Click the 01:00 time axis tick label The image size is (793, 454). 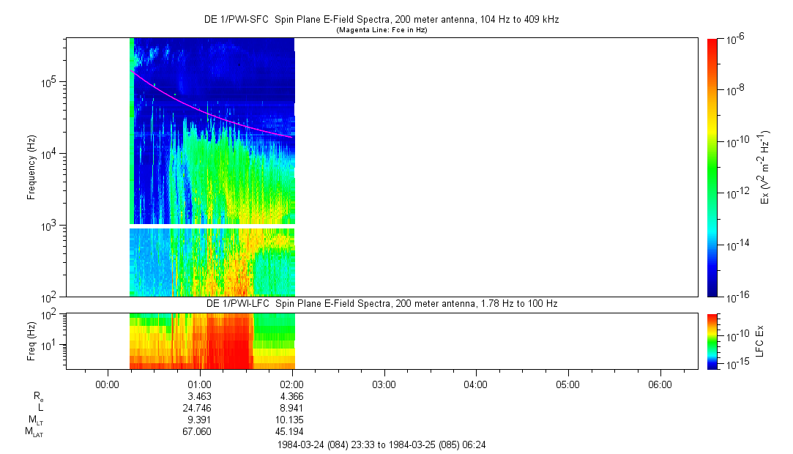click(x=200, y=384)
